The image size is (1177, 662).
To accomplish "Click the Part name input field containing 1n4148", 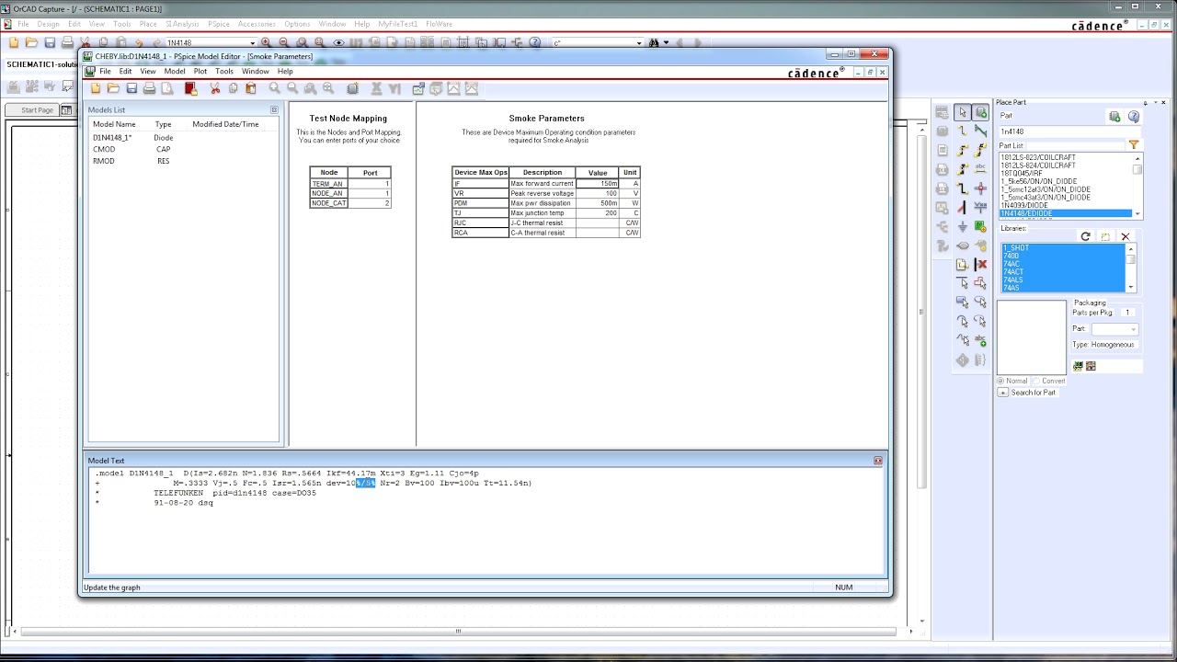I will click(1069, 131).
